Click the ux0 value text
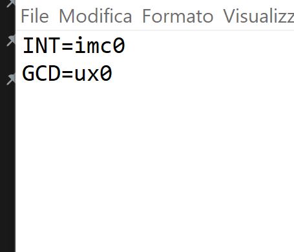Image resolution: width=294 pixels, height=252 pixels. point(93,74)
